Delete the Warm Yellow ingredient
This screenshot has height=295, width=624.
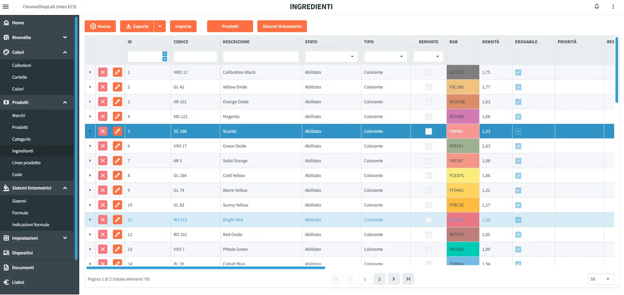click(103, 190)
